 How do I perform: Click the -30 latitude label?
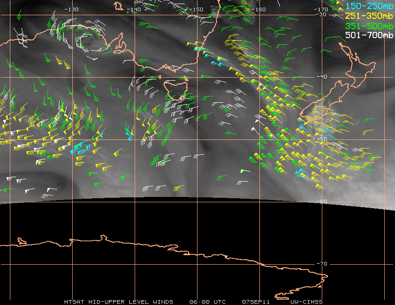[321, 14]
